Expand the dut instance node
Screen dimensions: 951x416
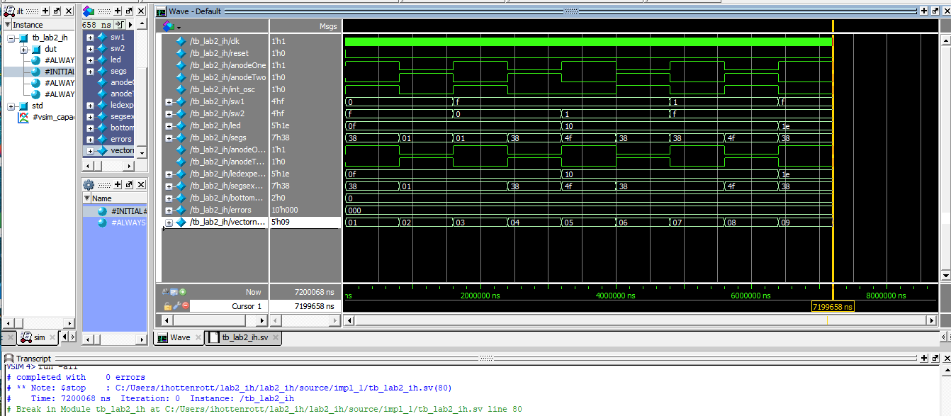tap(24, 50)
